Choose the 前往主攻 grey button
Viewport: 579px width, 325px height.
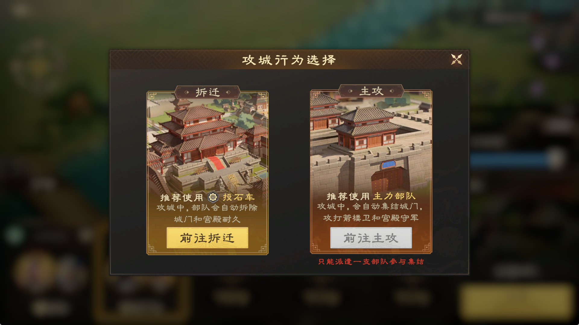(x=371, y=238)
